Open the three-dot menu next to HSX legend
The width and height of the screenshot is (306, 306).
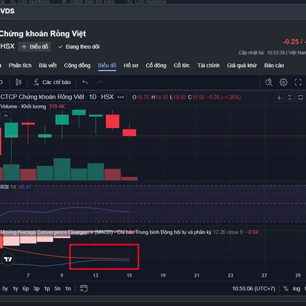click(x=121, y=97)
